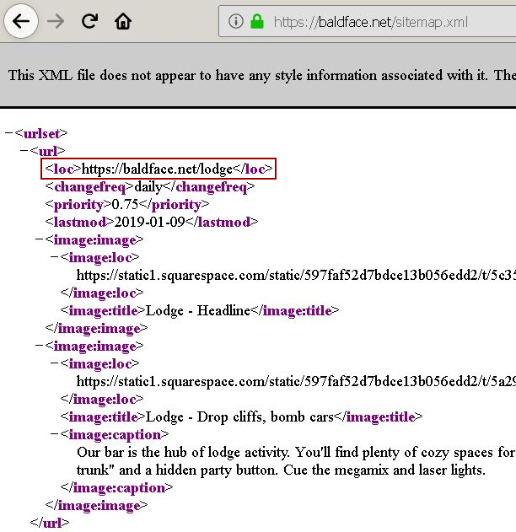Viewport: 516px width, 532px height.
Task: Select the priority value 0.75
Action: [x=125, y=204]
